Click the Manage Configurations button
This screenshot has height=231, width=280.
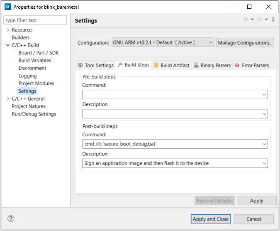(x=245, y=42)
